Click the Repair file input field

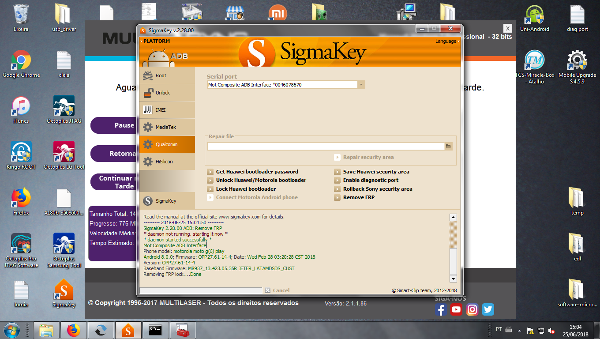pos(326,146)
